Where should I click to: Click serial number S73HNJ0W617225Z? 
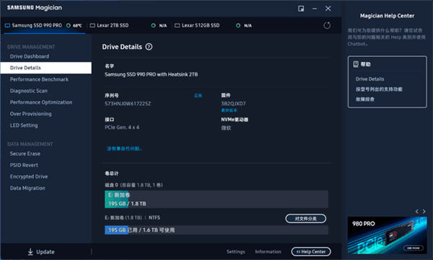128,104
